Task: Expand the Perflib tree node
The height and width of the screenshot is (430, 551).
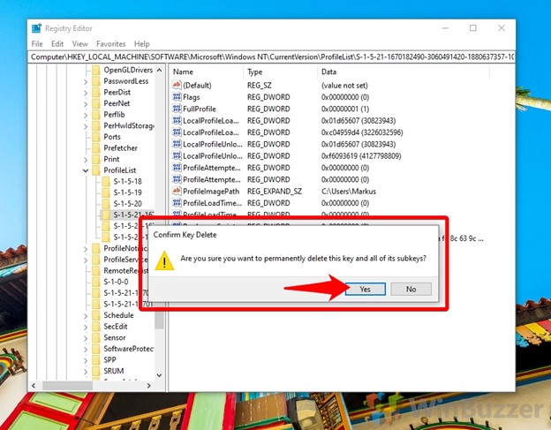Action: click(x=86, y=114)
